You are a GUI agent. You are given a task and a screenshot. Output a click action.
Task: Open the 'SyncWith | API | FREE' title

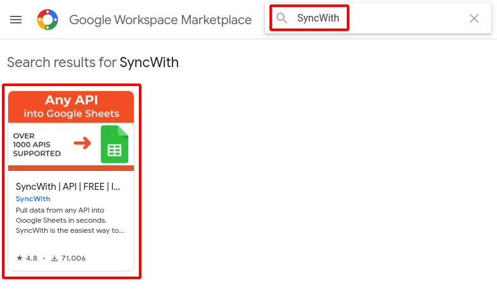pos(68,187)
